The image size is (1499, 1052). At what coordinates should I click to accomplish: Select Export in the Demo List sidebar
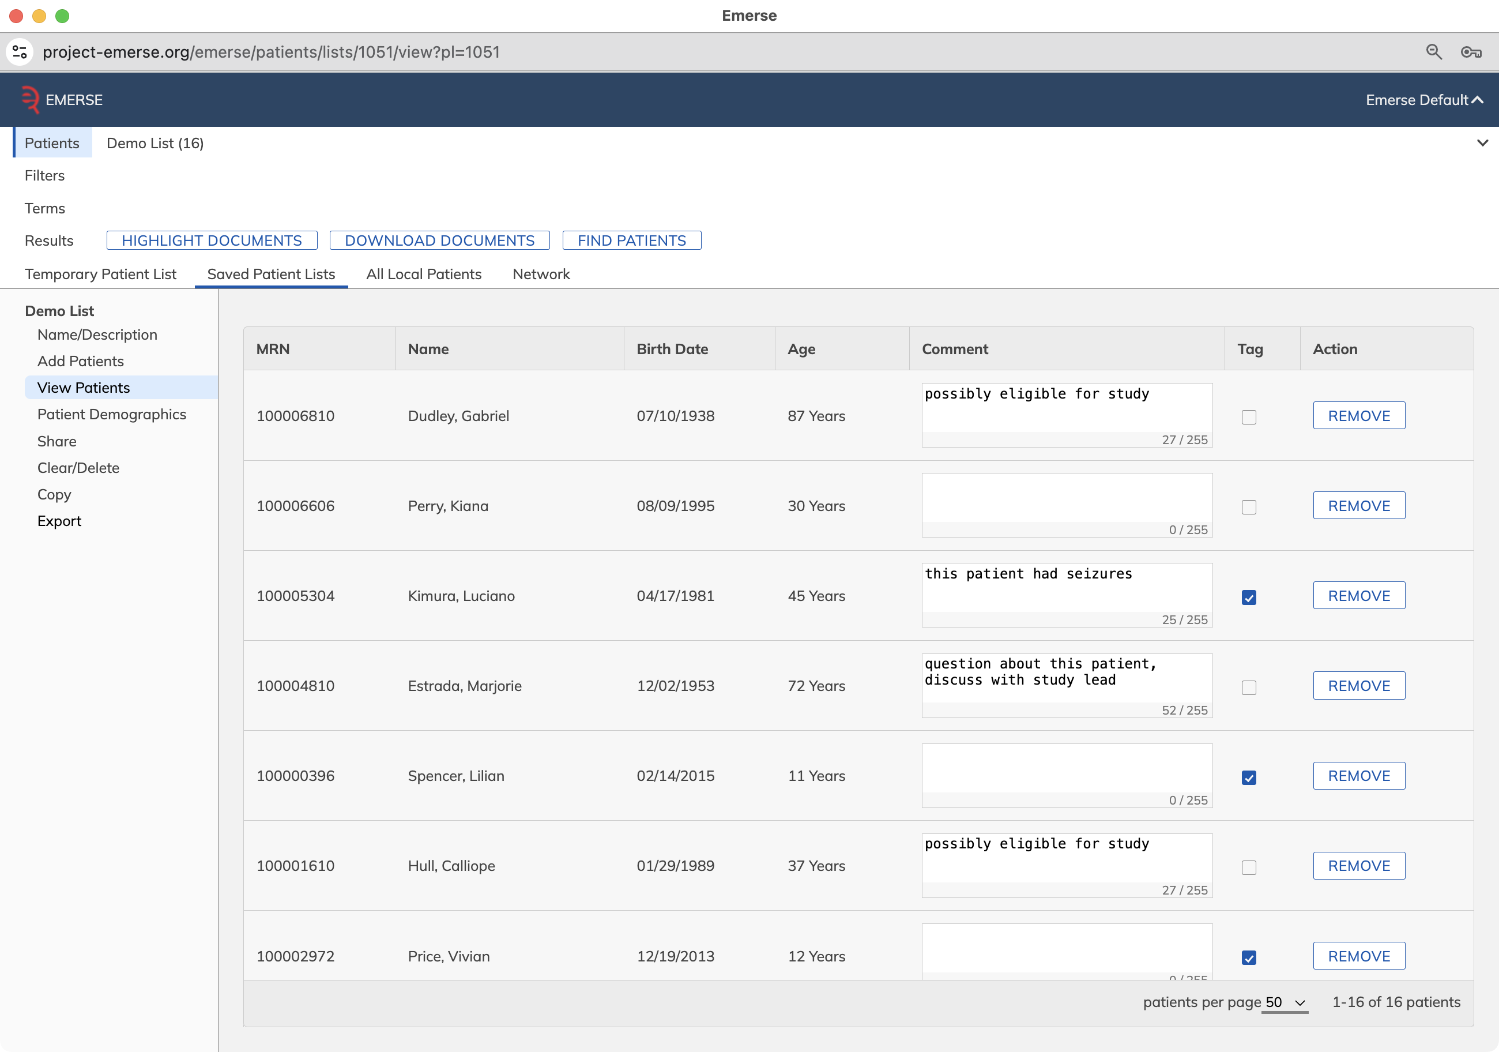pyautogui.click(x=59, y=521)
